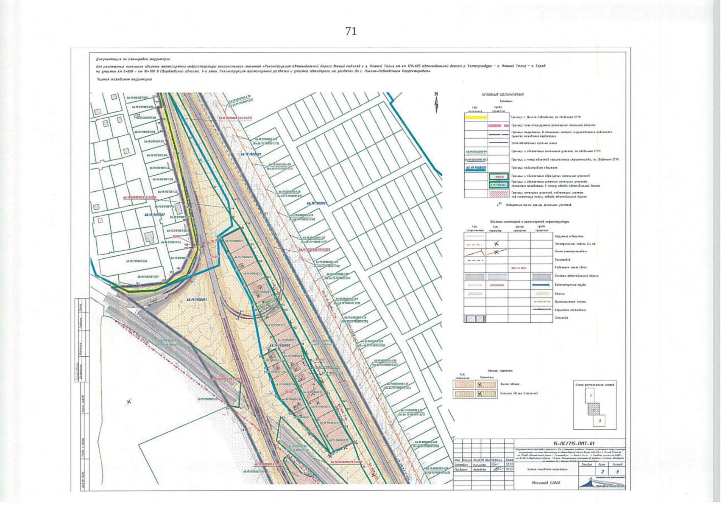728x509 pixels.
Task: Click the residential building legend swatch
Action: click(x=464, y=385)
